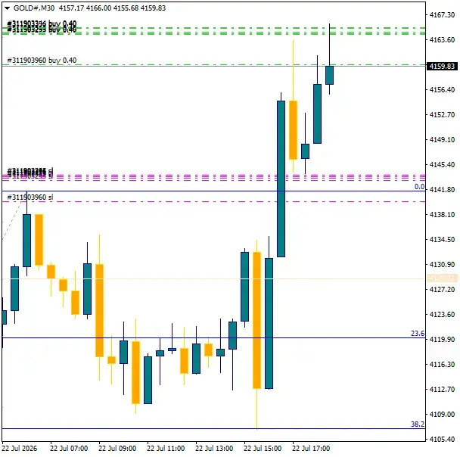Viewport: 460px width, 457px height.
Task: Click the Fibonacci 23.6 level label
Action: coord(418,334)
